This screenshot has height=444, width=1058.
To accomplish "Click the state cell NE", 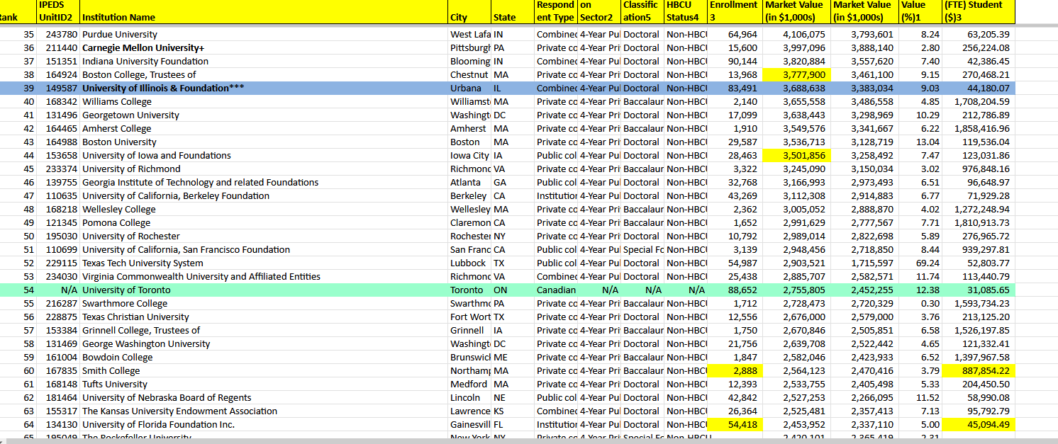I will click(x=512, y=397).
